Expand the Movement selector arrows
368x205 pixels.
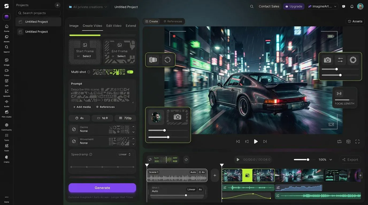[133, 141]
